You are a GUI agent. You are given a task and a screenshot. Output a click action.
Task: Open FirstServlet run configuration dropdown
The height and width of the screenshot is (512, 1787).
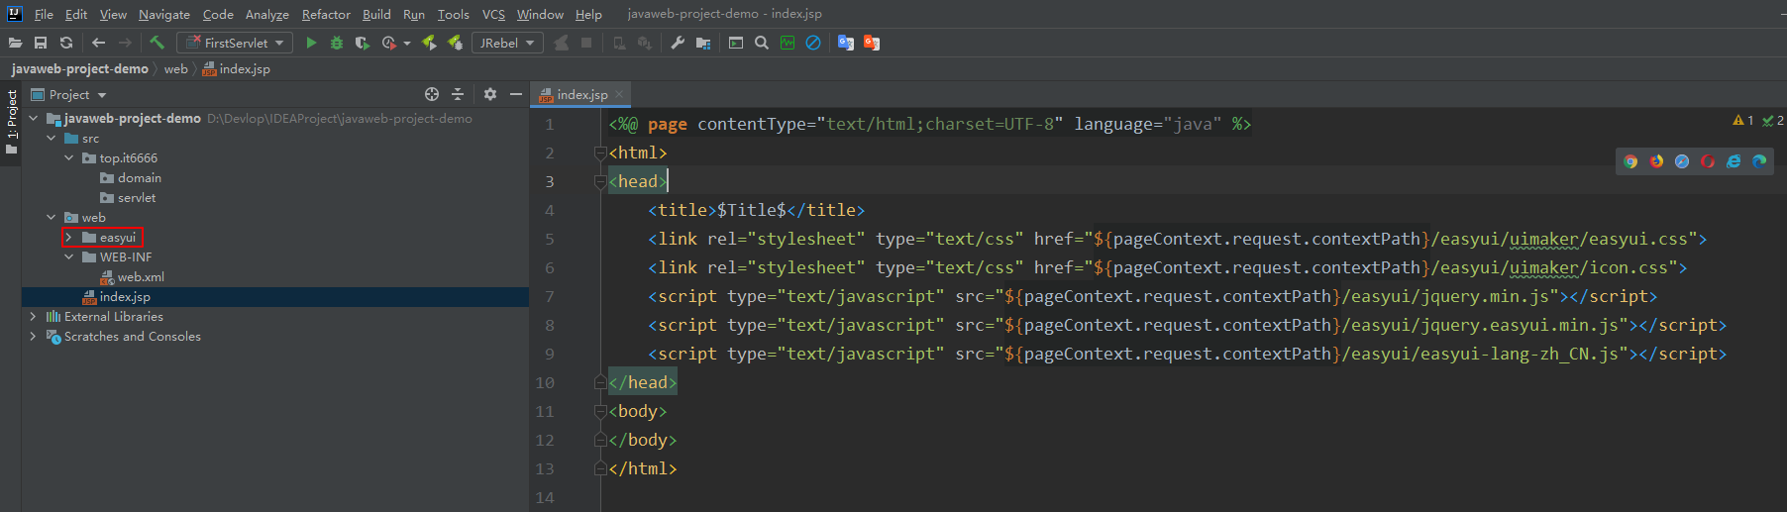tap(235, 43)
